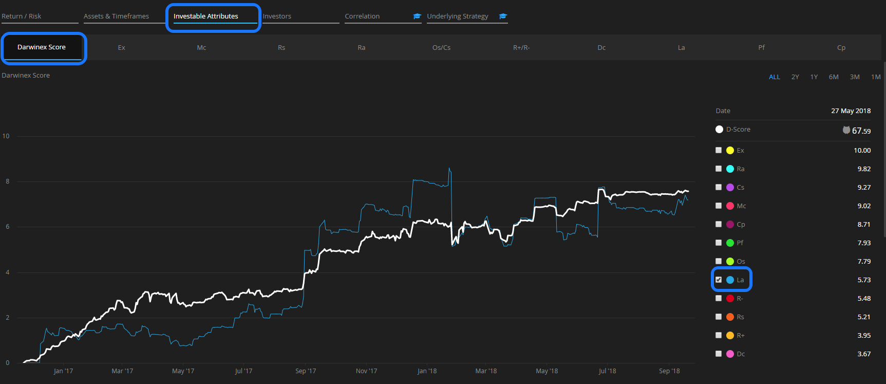Check the Pf attribute checkbox
This screenshot has height=384, width=886.
click(x=719, y=243)
